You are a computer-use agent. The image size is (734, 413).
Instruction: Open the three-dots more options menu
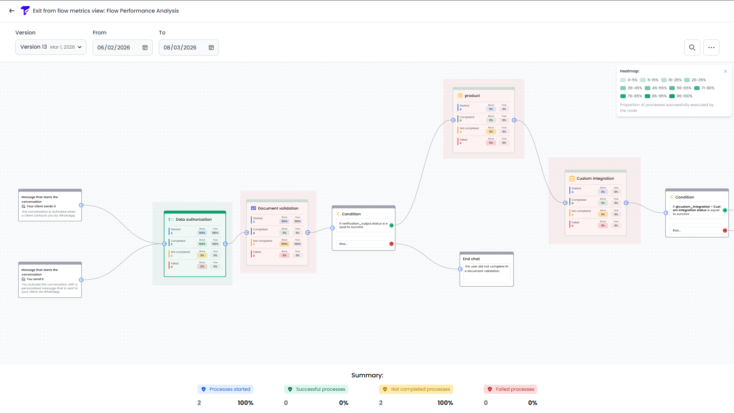(711, 48)
